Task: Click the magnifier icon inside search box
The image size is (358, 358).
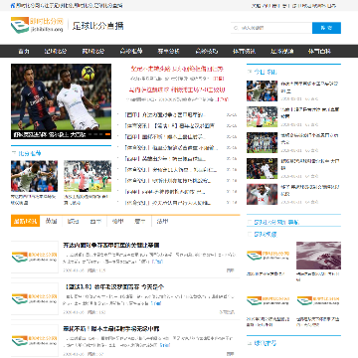Action: pyautogui.click(x=236, y=28)
